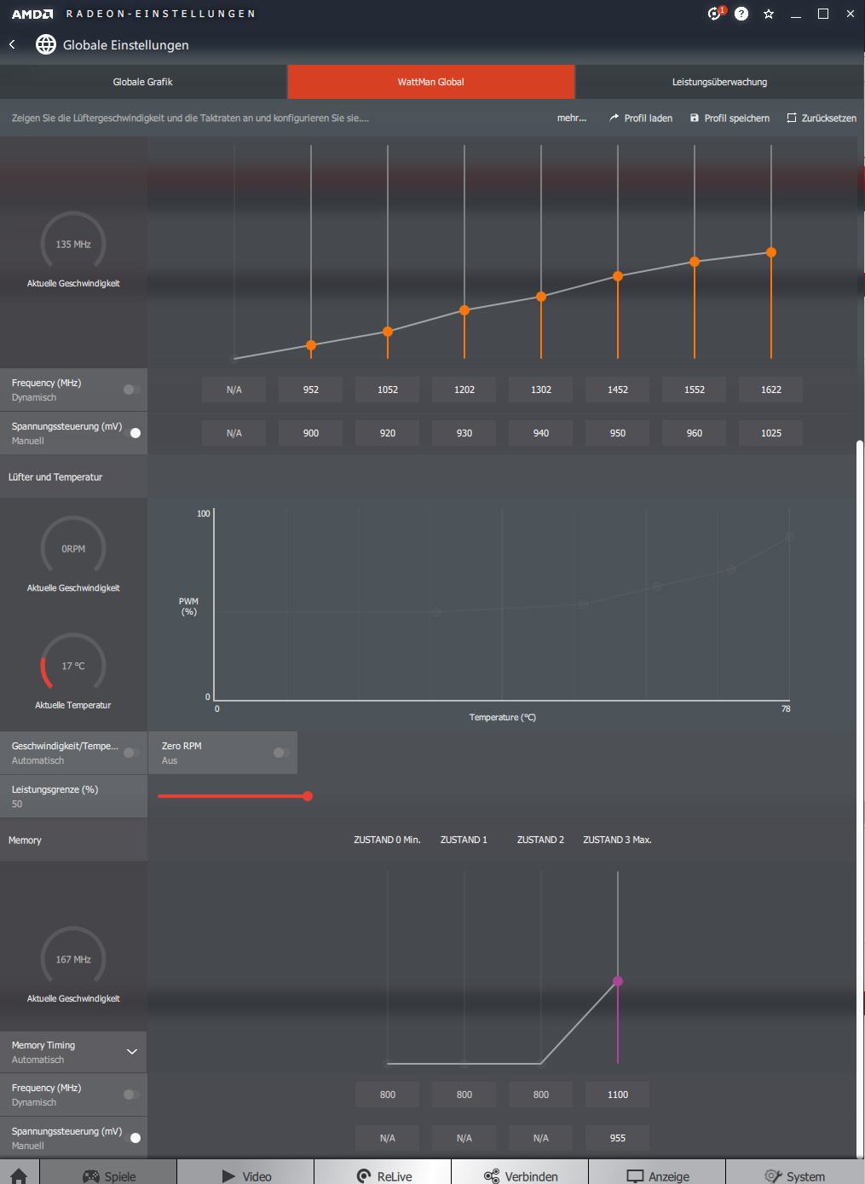The width and height of the screenshot is (865, 1184).
Task: Click the star favorites icon
Action: pyautogui.click(x=769, y=14)
